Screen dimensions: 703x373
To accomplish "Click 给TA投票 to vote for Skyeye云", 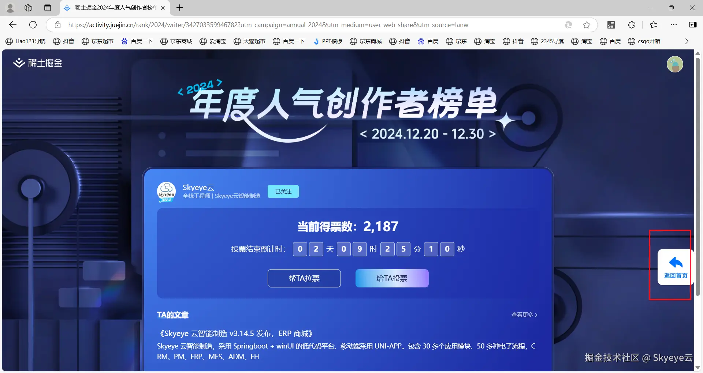I will tap(391, 278).
